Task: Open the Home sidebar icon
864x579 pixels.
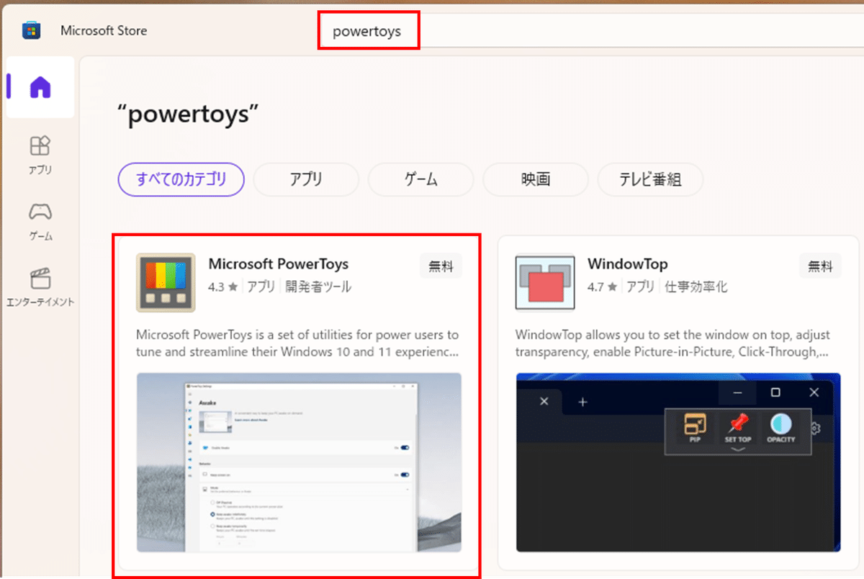Action: pos(40,87)
